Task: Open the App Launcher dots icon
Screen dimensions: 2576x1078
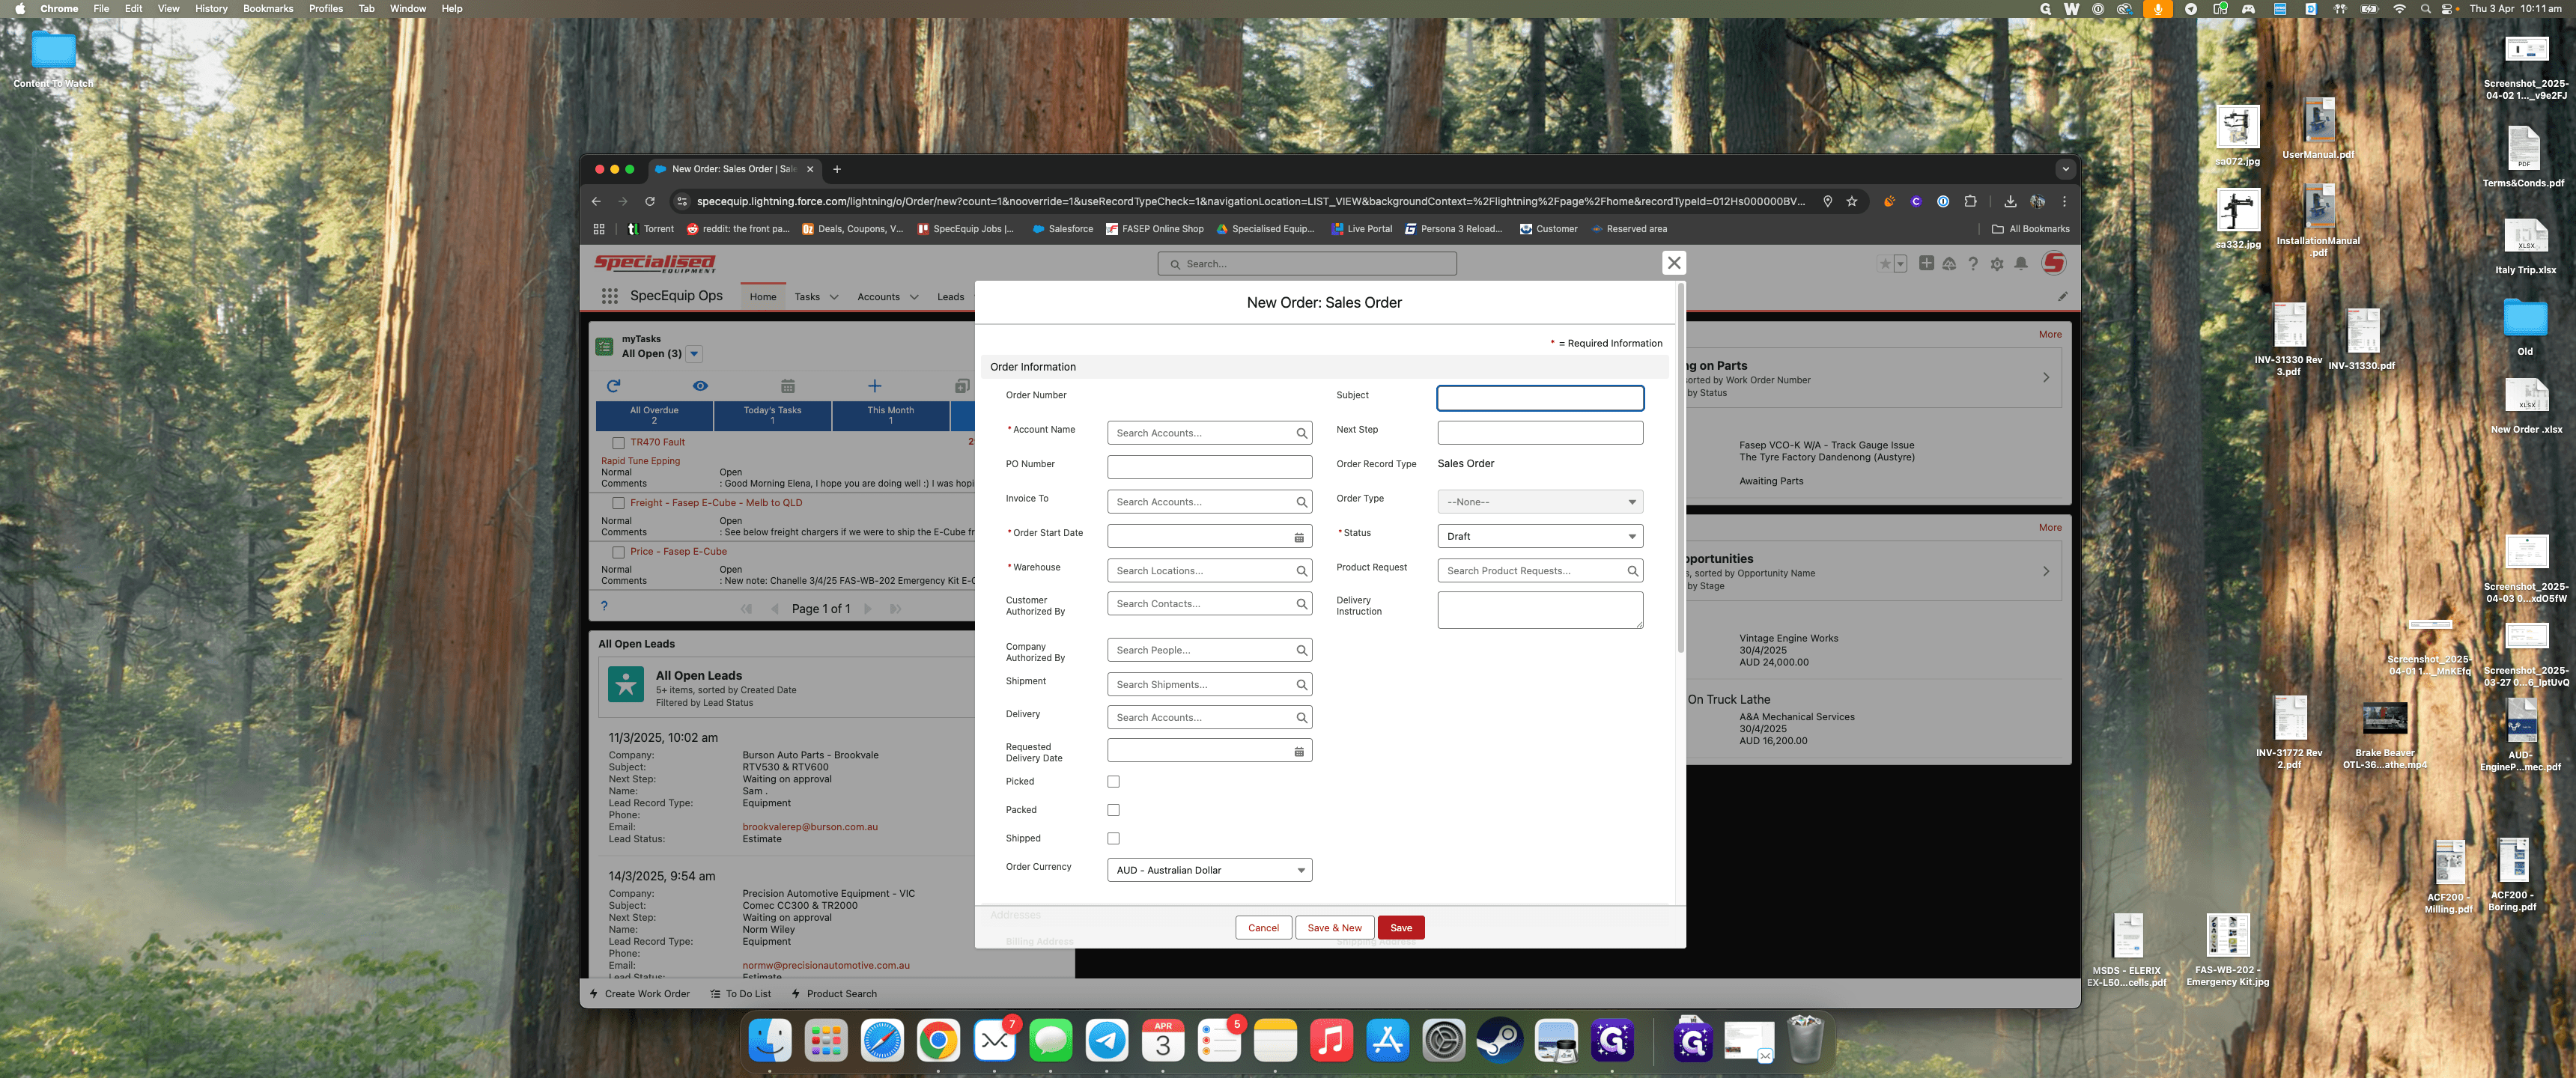Action: tap(609, 296)
